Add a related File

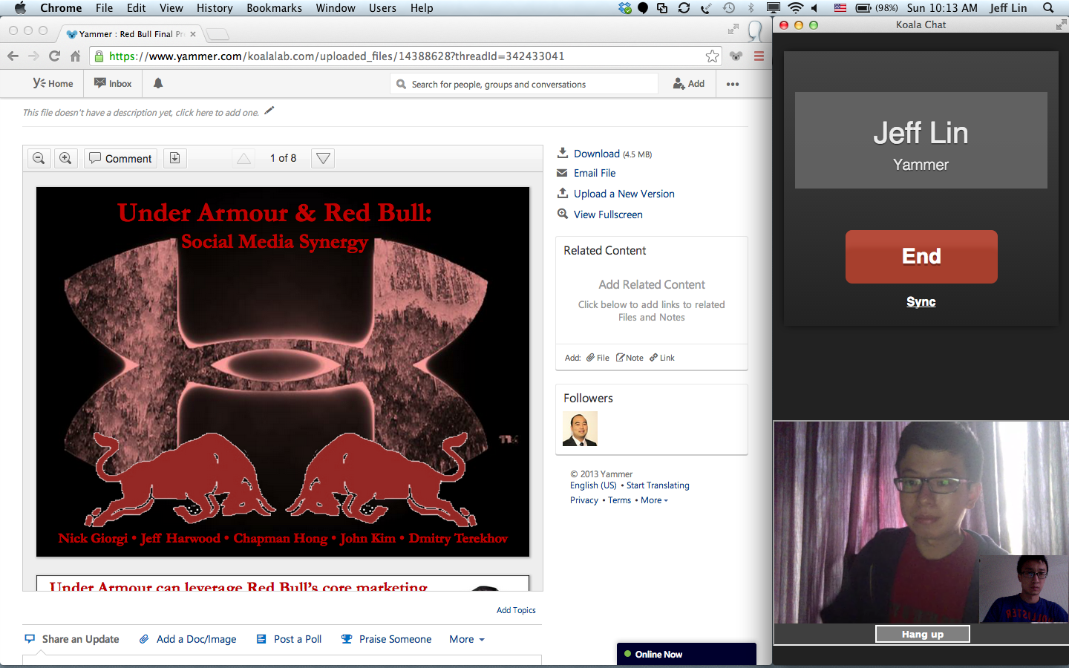click(598, 358)
